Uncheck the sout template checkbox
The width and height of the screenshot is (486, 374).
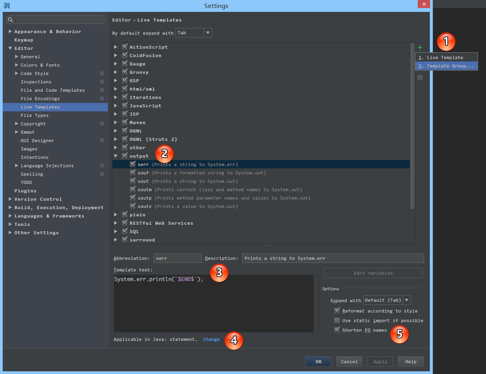pyautogui.click(x=133, y=181)
